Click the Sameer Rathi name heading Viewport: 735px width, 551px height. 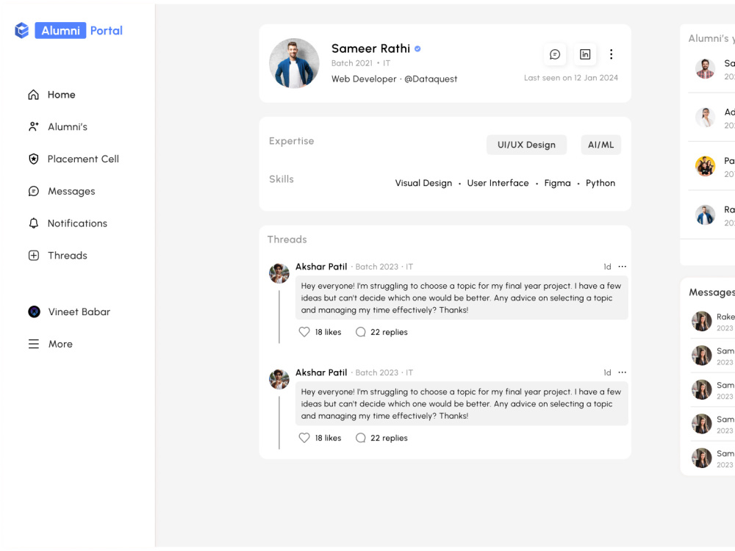[x=370, y=48]
